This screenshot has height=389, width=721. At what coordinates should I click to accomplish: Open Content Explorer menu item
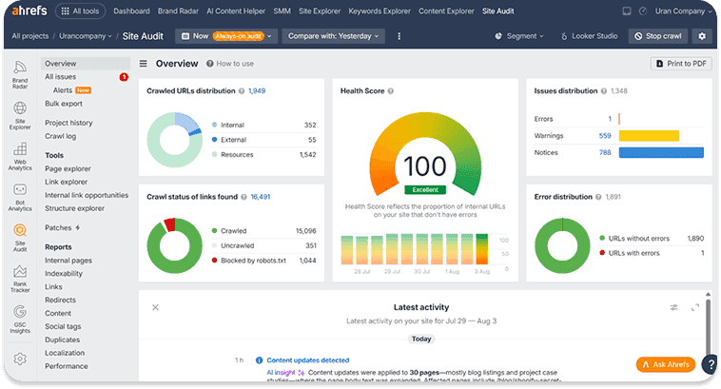(x=446, y=11)
